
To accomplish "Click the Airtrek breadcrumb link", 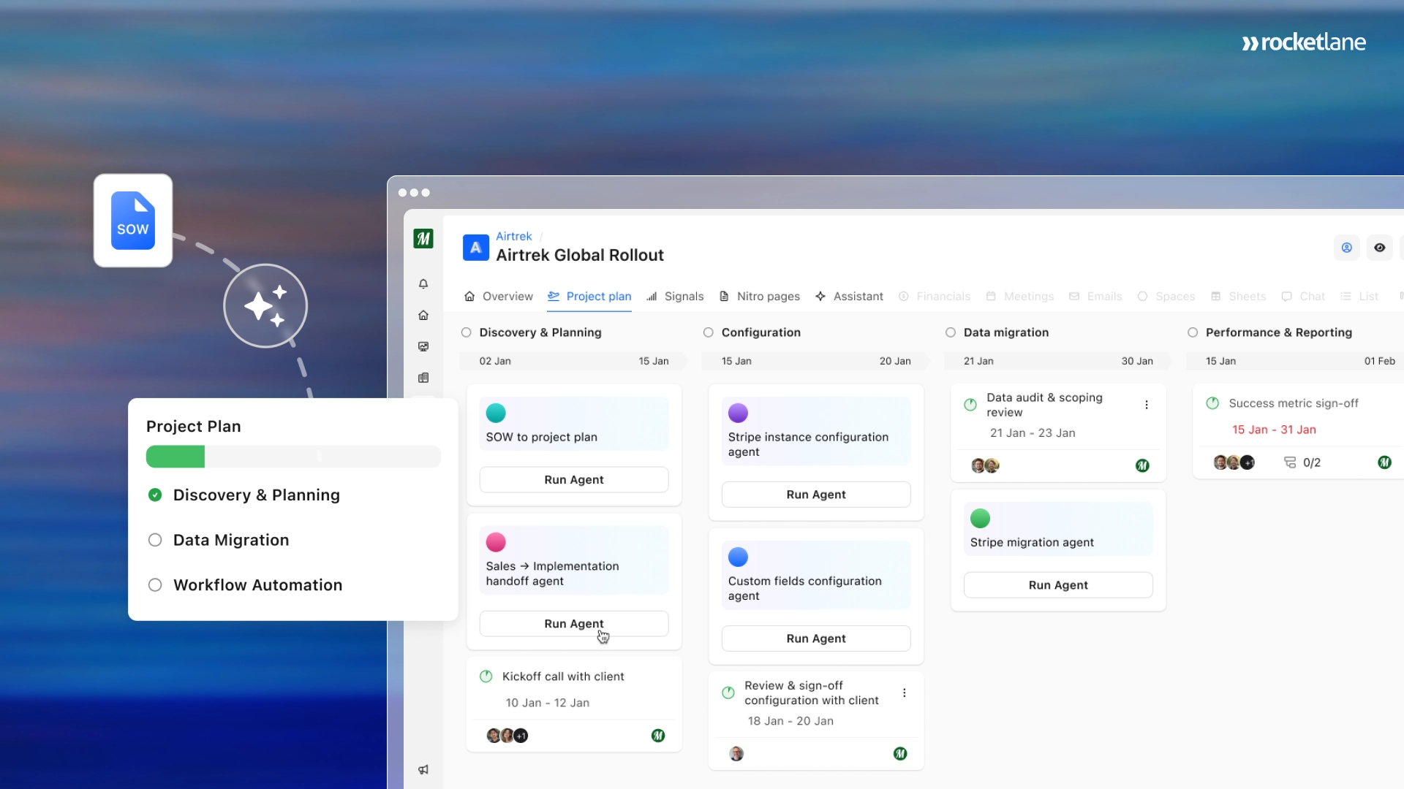I will (513, 236).
